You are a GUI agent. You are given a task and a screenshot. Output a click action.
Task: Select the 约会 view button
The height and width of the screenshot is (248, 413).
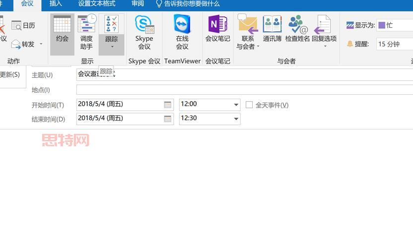(63, 33)
